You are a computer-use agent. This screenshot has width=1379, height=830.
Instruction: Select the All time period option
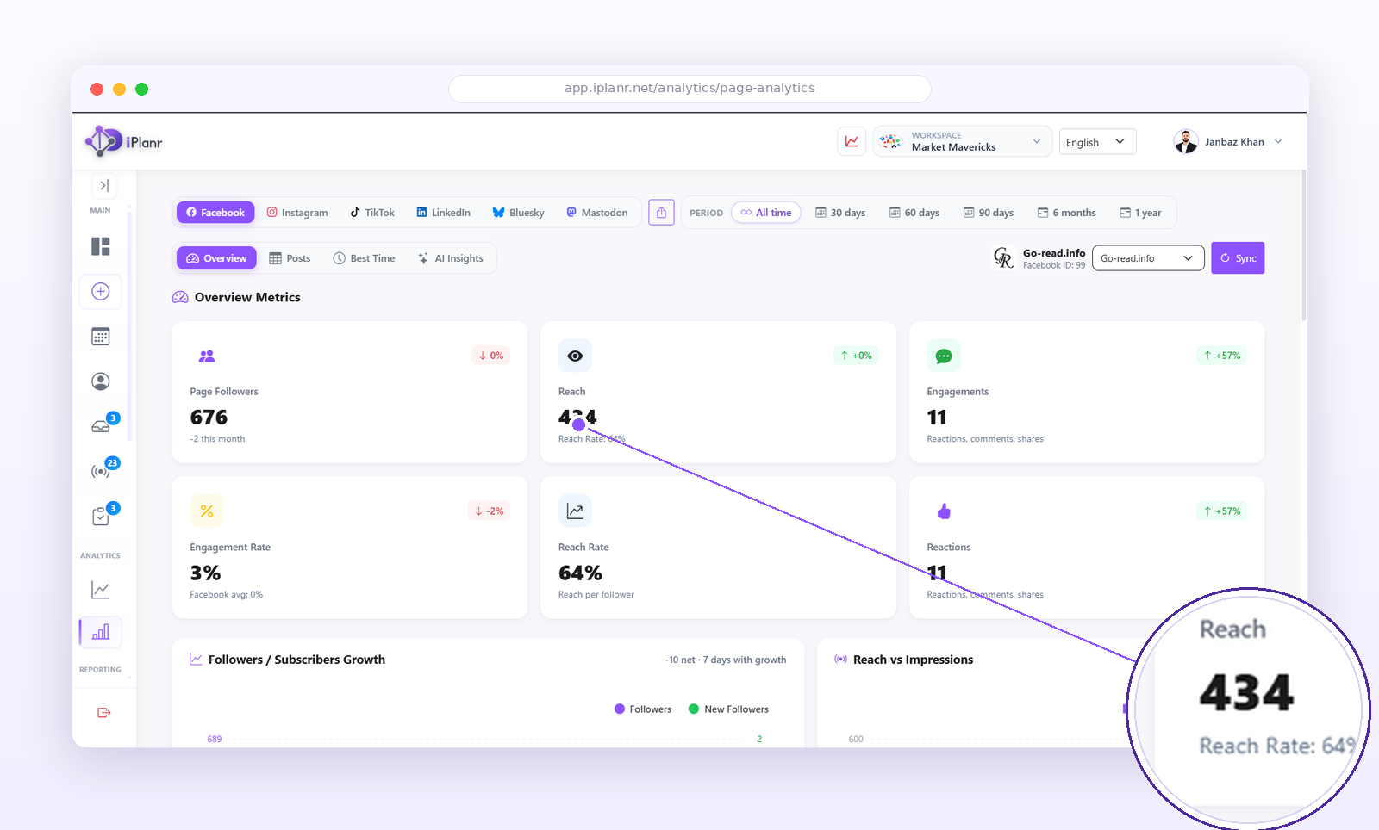pos(766,213)
